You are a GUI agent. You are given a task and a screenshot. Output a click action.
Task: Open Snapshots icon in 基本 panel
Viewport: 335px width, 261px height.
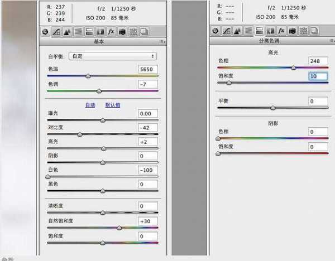144,32
